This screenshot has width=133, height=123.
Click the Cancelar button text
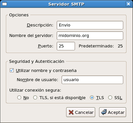click(x=84, y=113)
